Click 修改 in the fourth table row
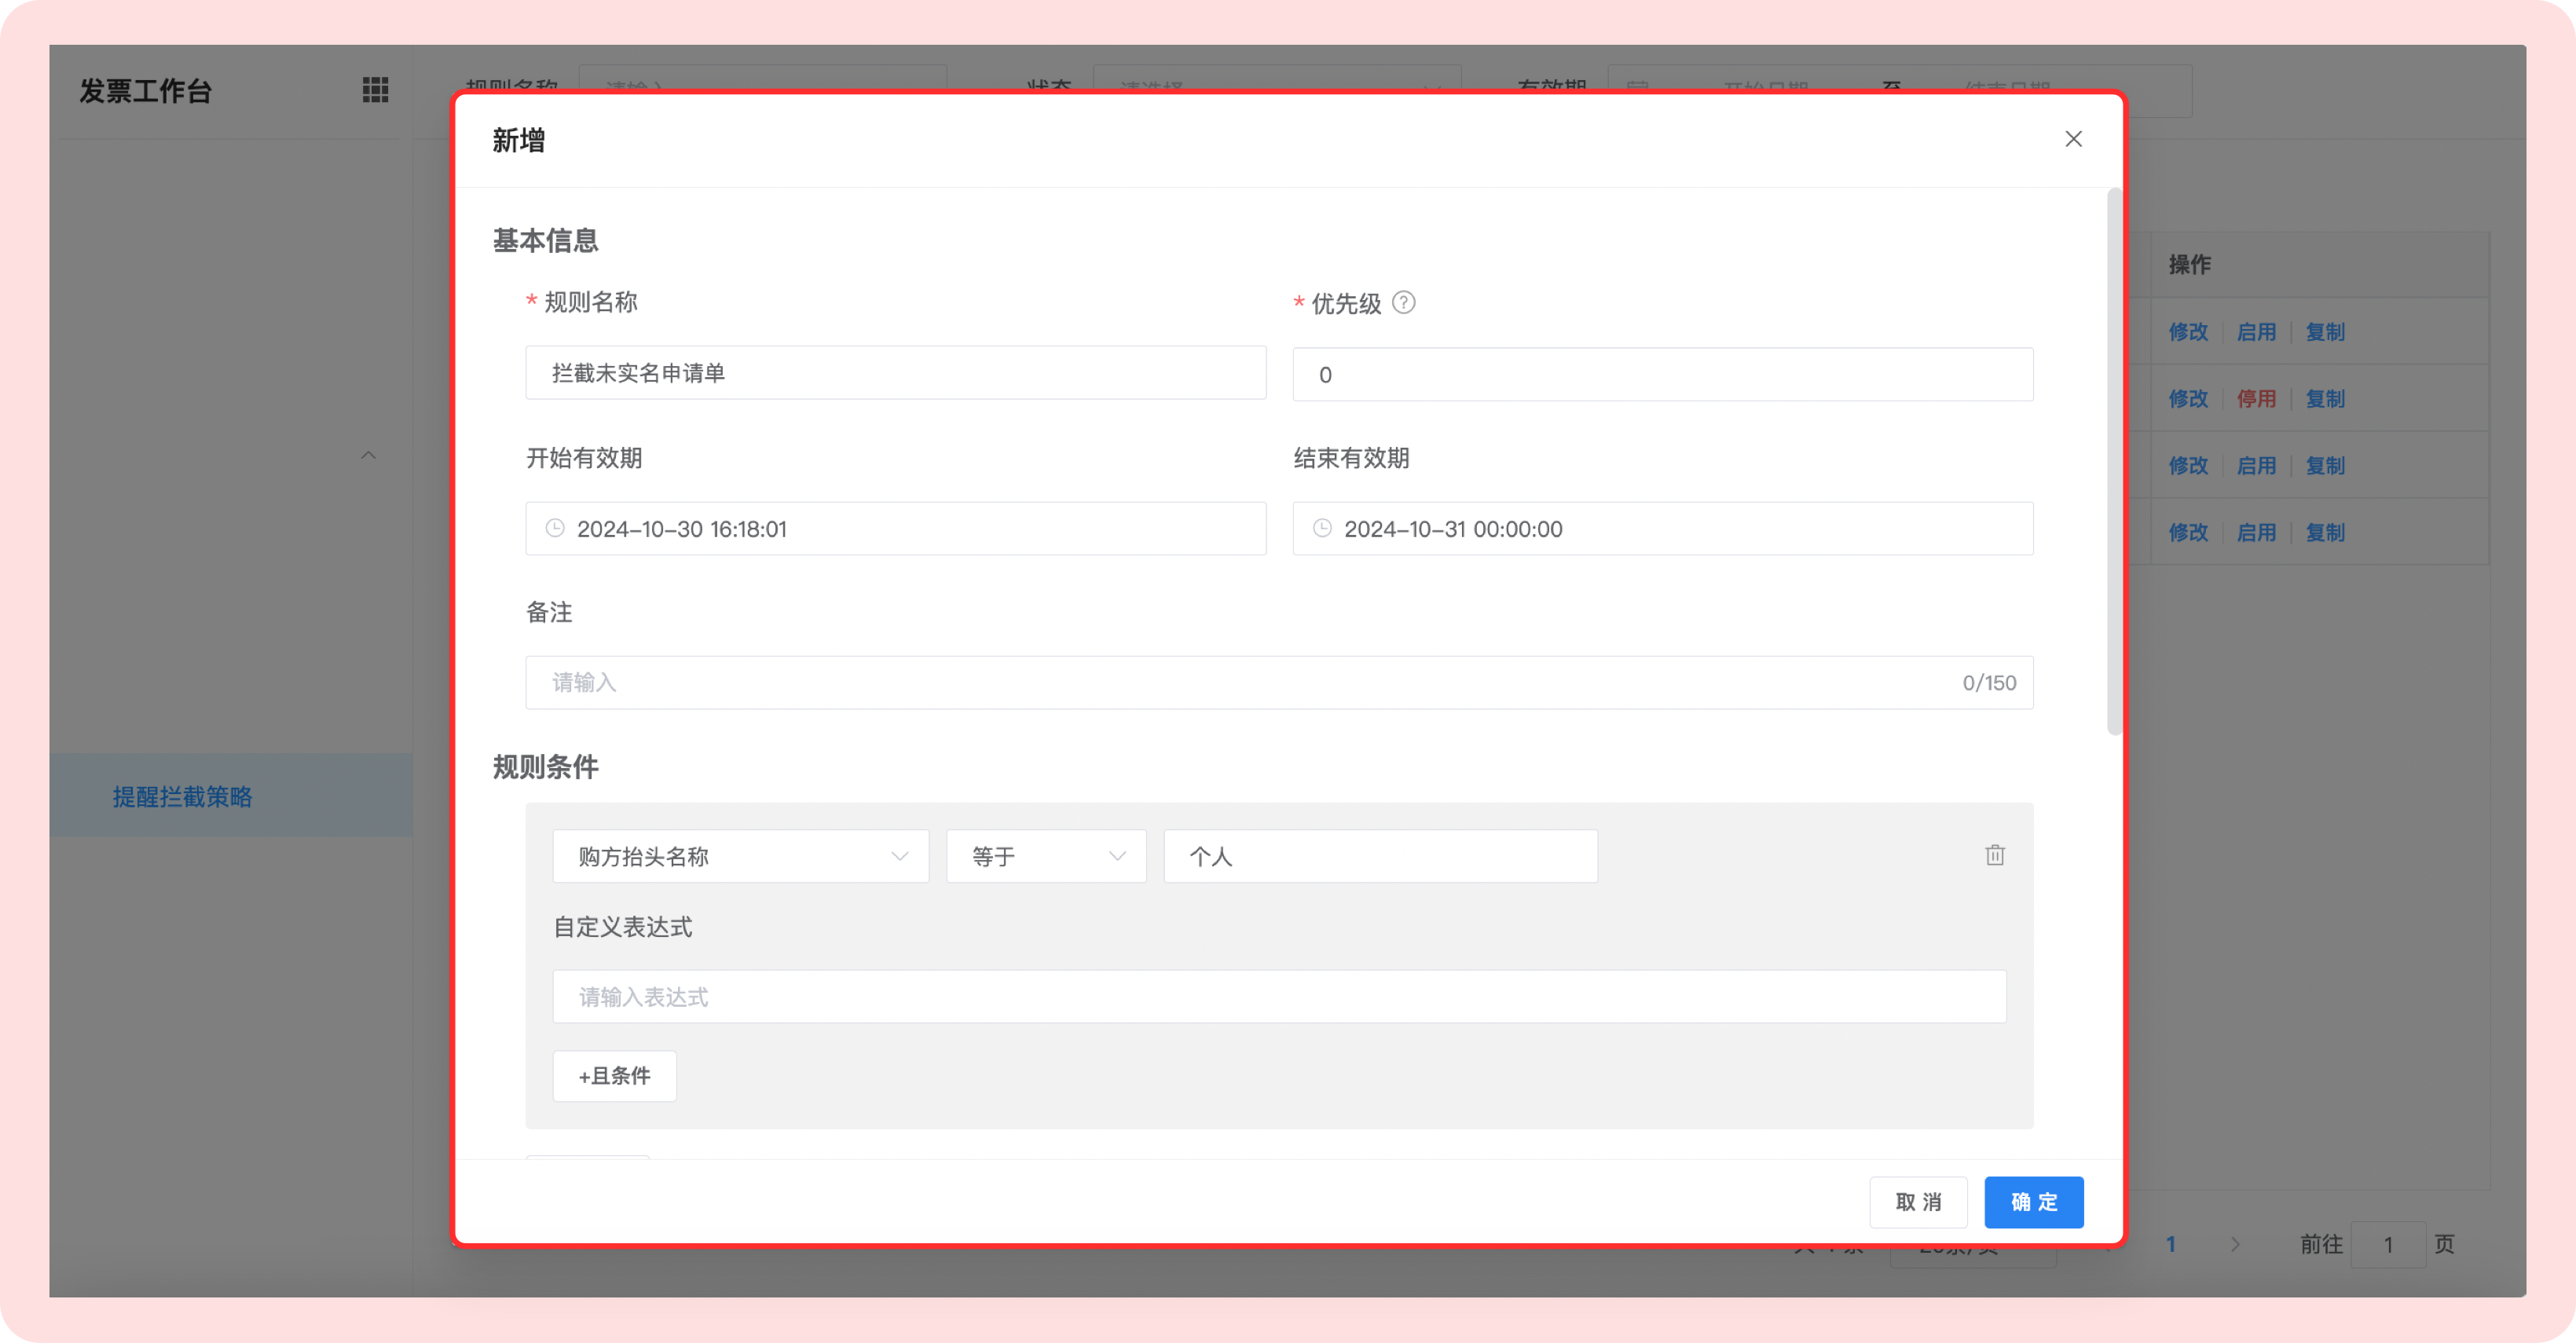The image size is (2576, 1343). pyautogui.click(x=2187, y=533)
